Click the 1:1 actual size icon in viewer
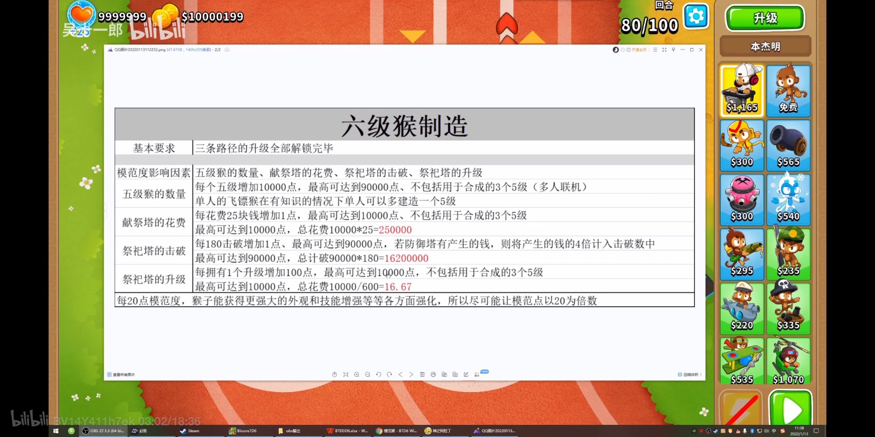 pos(334,375)
